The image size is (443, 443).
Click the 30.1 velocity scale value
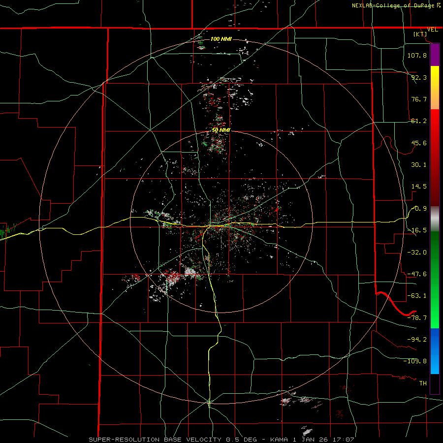pos(419,165)
